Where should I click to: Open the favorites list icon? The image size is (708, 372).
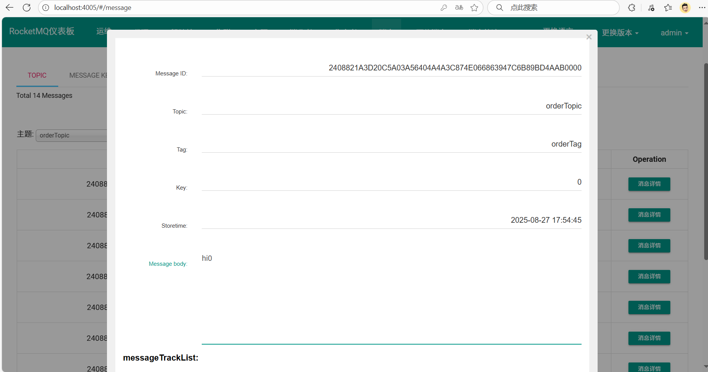[x=668, y=8]
